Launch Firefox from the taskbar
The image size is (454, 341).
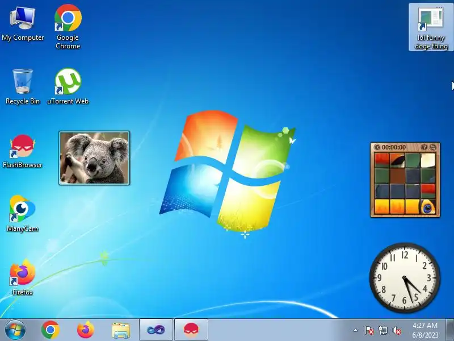86,330
